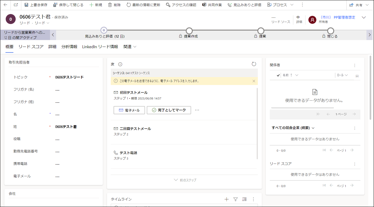The height and width of the screenshot is (207, 374).
Task: Expand 前のステップ in sequence widget
Action: tap(185, 180)
